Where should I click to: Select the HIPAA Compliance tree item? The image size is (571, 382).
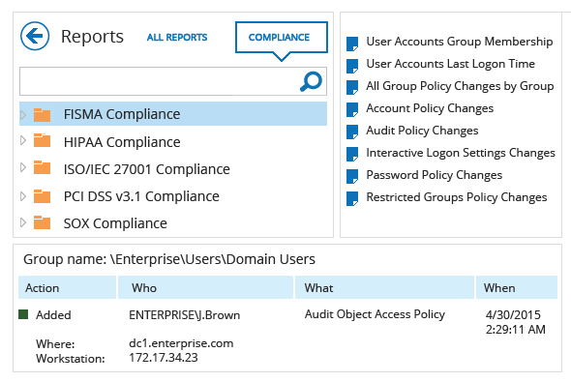click(x=173, y=141)
